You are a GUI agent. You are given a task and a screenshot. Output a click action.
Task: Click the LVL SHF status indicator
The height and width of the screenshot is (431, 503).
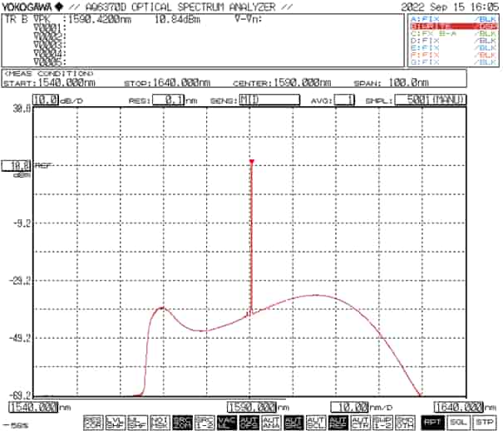click(x=116, y=422)
